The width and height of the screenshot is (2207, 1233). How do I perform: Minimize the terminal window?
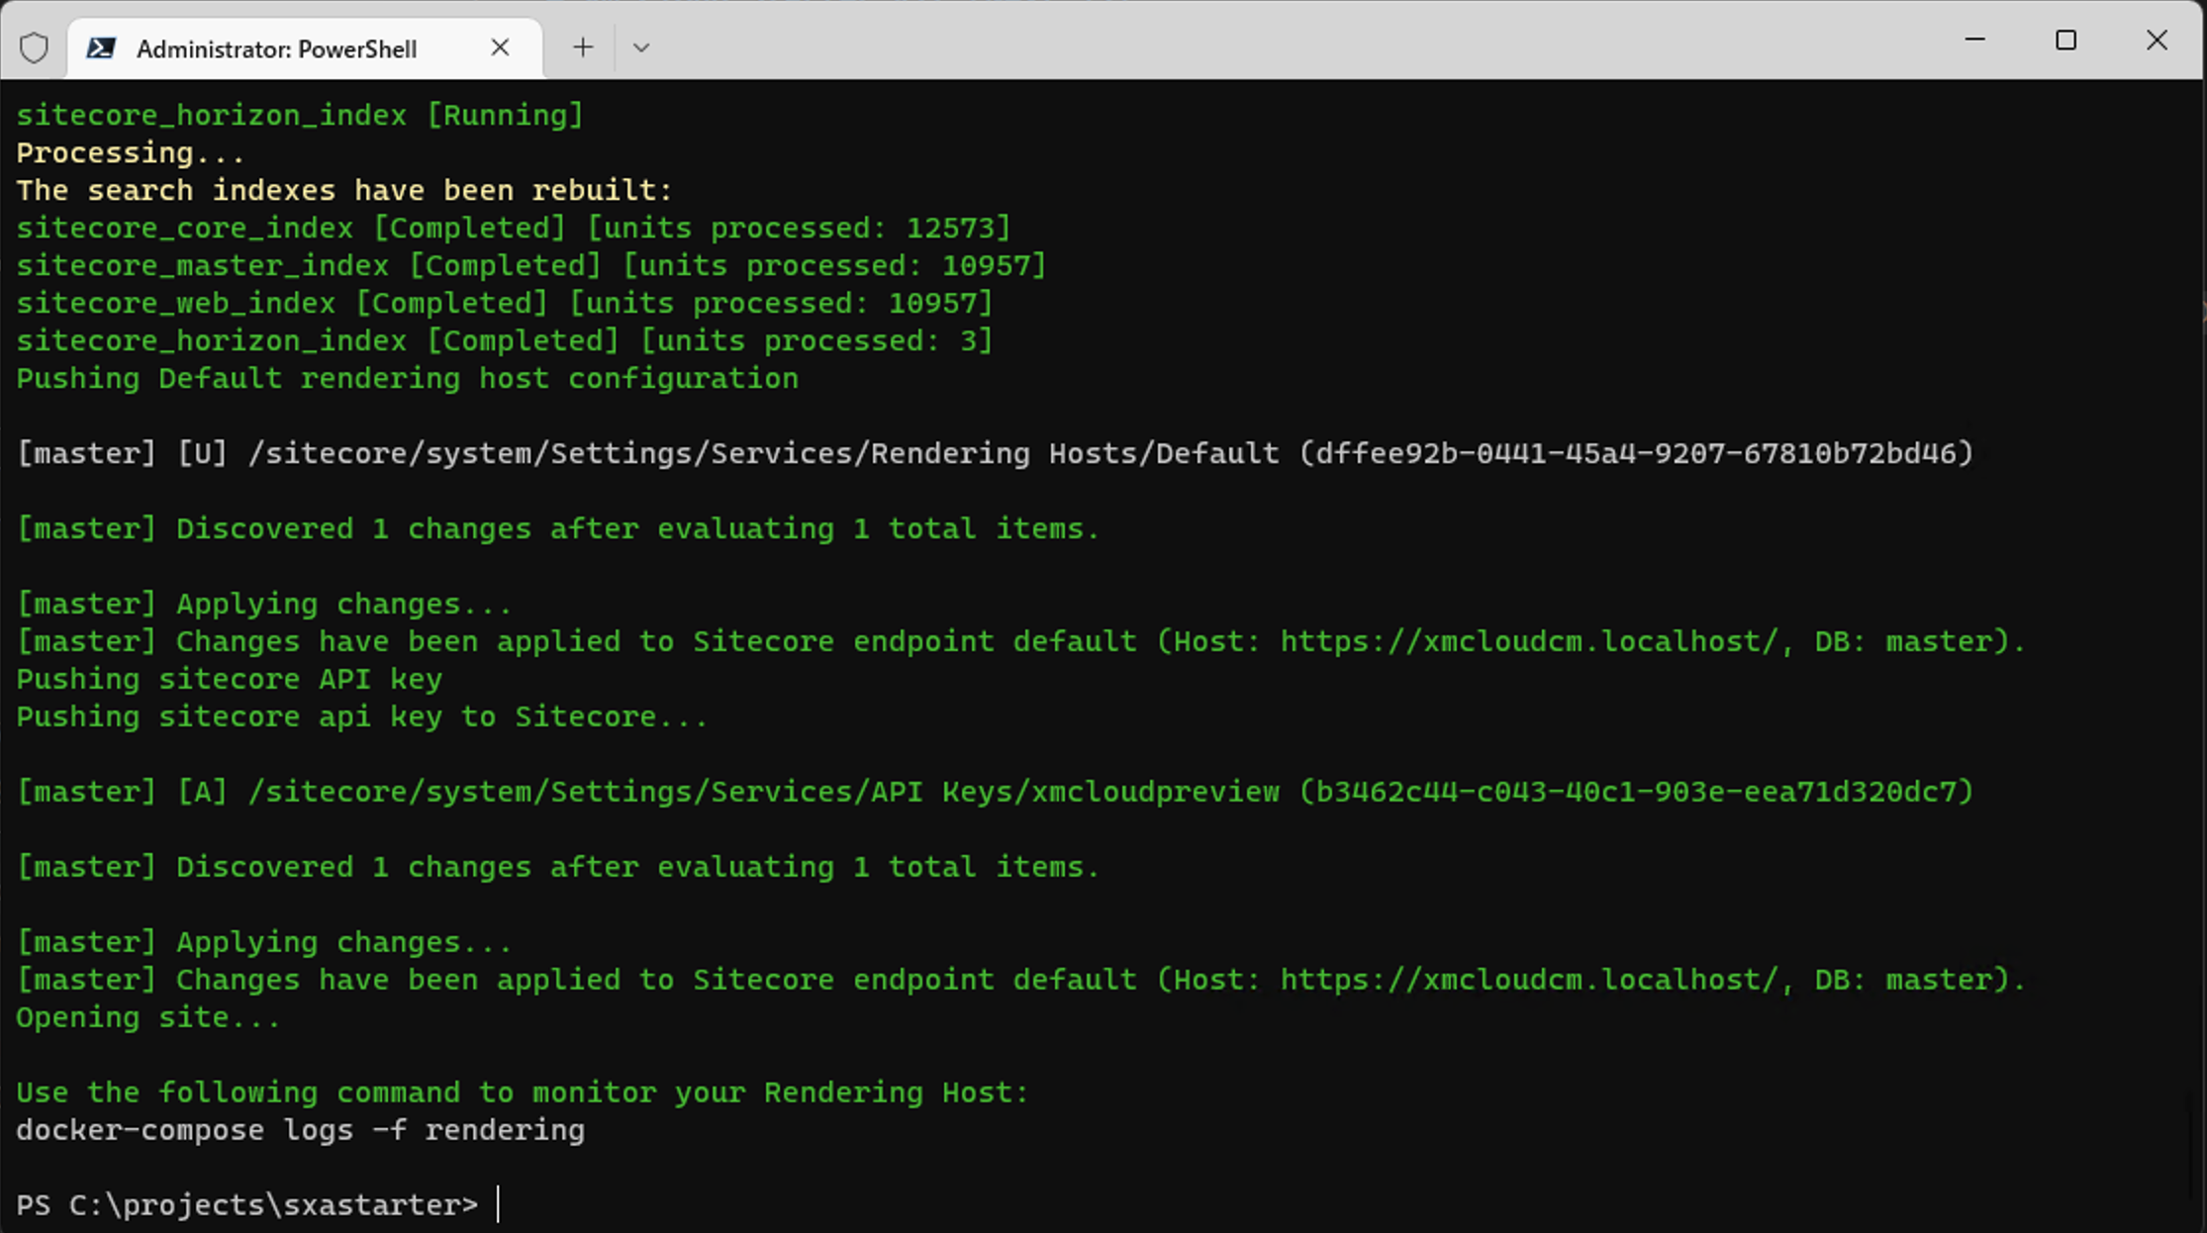1974,40
